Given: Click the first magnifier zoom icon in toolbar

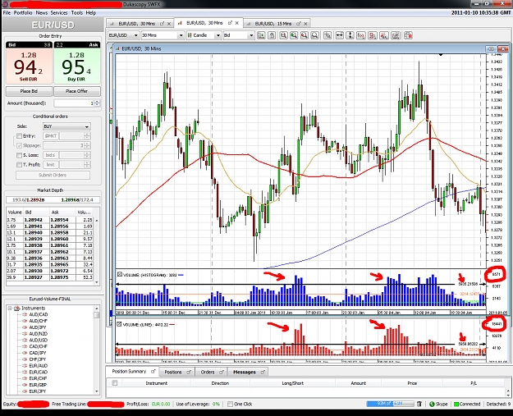Looking at the screenshot, I should (283, 35).
